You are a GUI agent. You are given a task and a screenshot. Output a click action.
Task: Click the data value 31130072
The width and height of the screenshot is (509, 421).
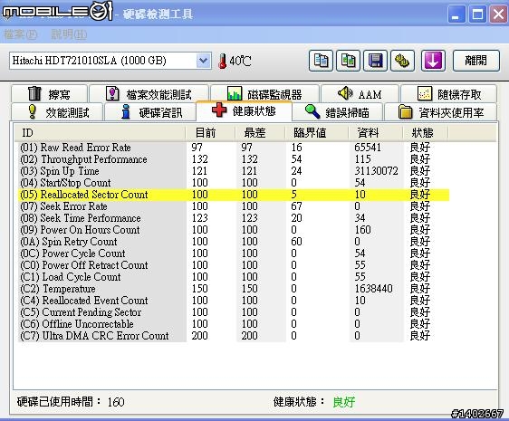click(376, 171)
